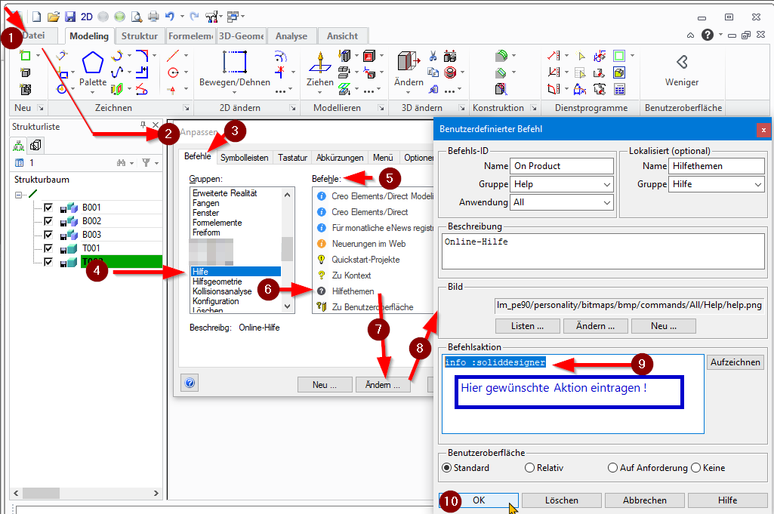Click the scissors cut icon in 3D ändern
The height and width of the screenshot is (514, 774).
click(x=433, y=56)
